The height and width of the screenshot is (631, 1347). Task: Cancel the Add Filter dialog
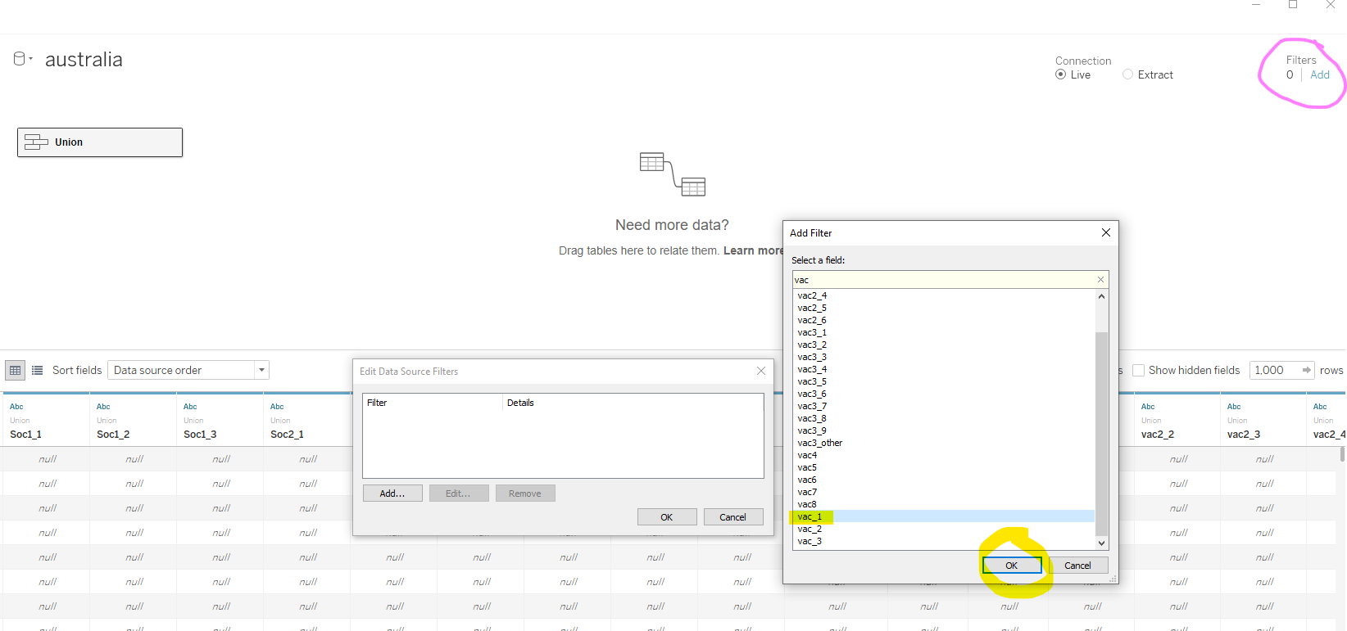(1077, 566)
